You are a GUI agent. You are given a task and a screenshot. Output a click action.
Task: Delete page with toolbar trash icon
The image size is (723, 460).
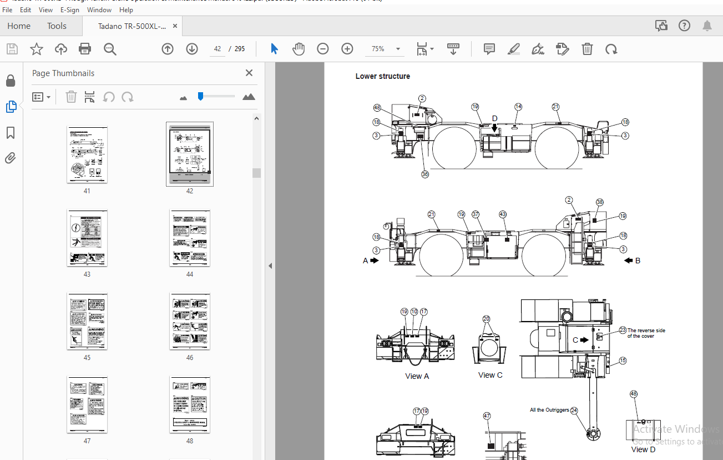pyautogui.click(x=587, y=49)
